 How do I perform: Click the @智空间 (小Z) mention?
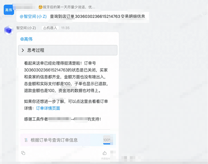(x=33, y=16)
